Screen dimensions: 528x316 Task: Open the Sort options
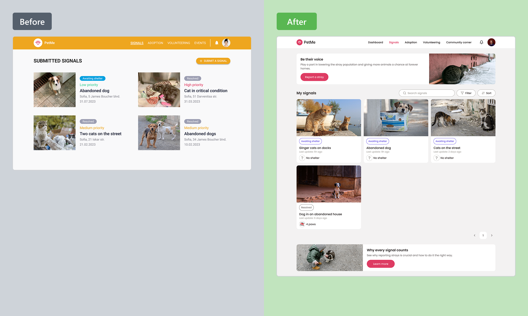(486, 93)
